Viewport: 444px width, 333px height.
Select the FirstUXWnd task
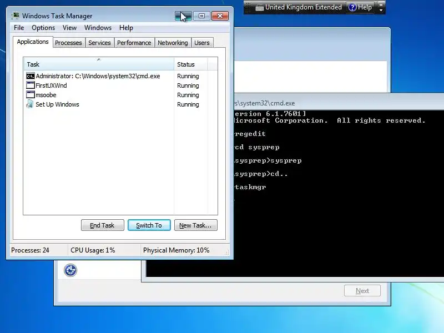click(x=120, y=85)
